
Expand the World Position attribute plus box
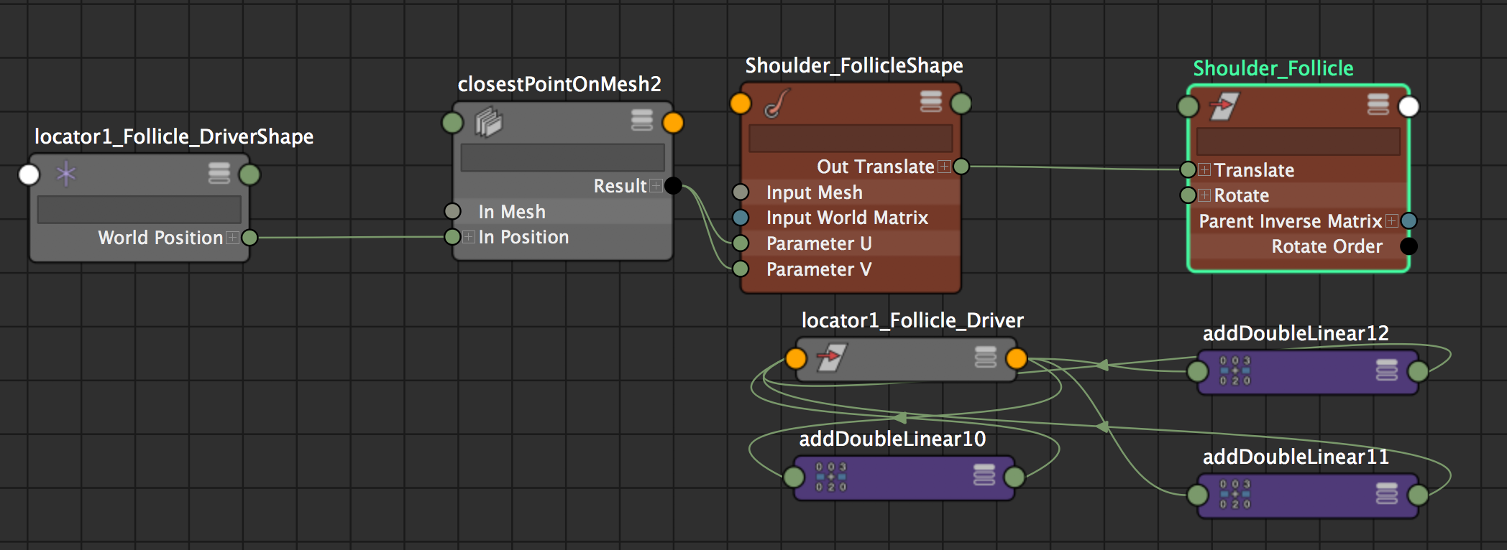[x=232, y=238]
